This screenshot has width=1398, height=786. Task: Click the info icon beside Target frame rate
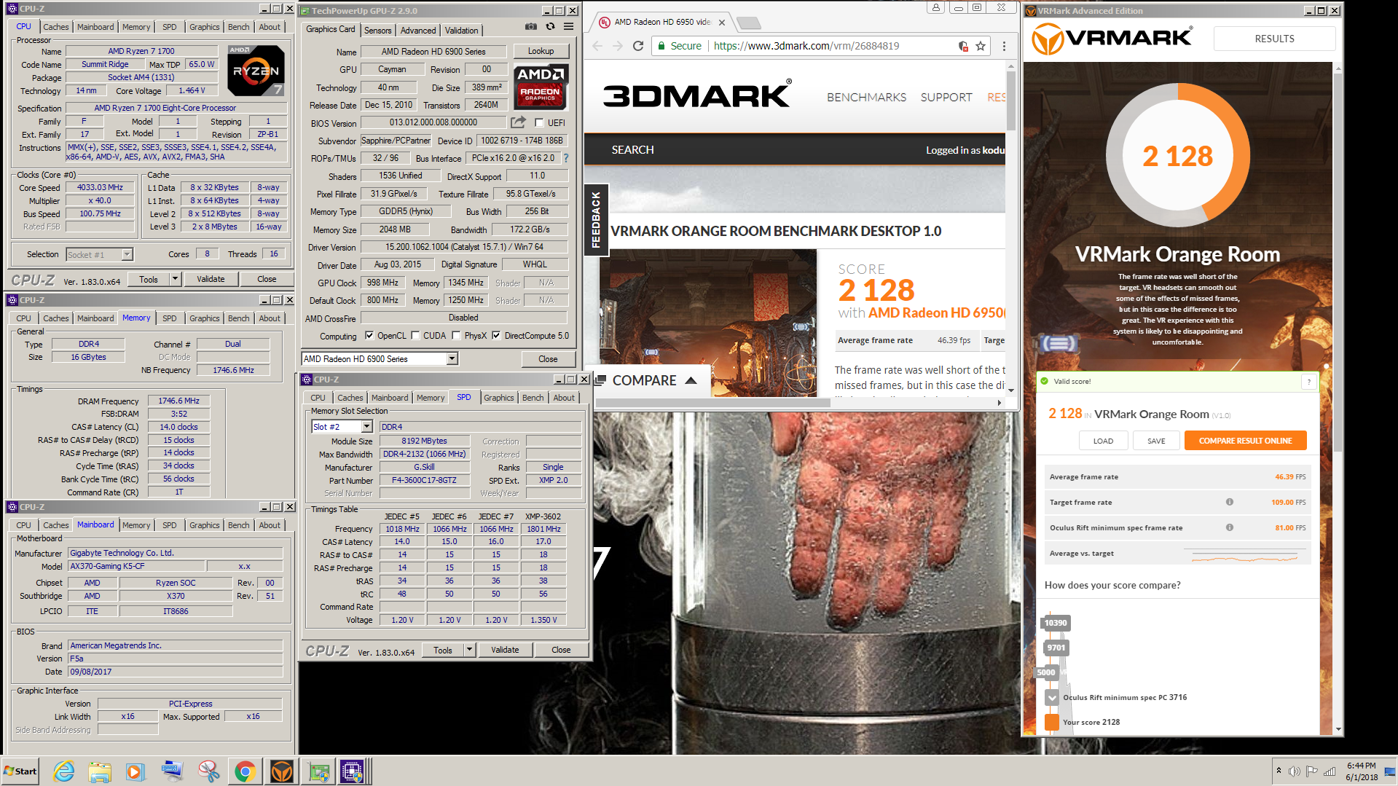pos(1229,502)
